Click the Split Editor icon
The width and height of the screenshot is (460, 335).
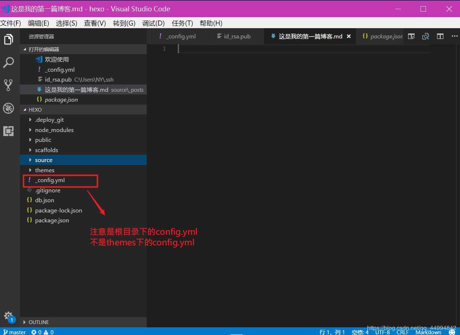(440, 36)
